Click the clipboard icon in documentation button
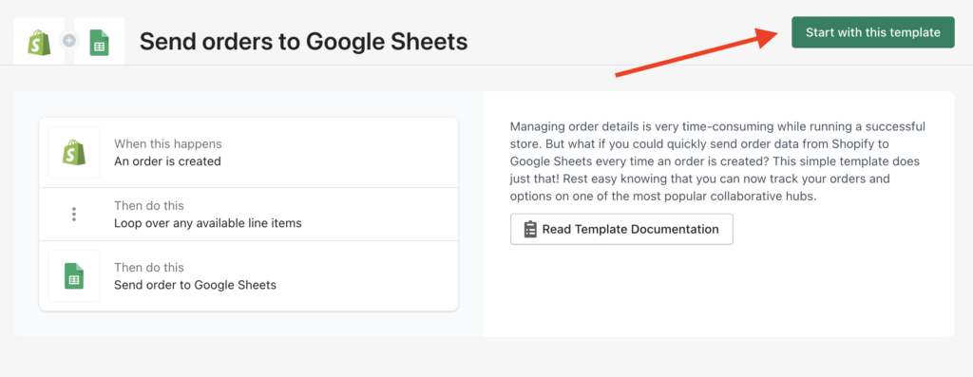This screenshot has height=377, width=973. coord(530,230)
